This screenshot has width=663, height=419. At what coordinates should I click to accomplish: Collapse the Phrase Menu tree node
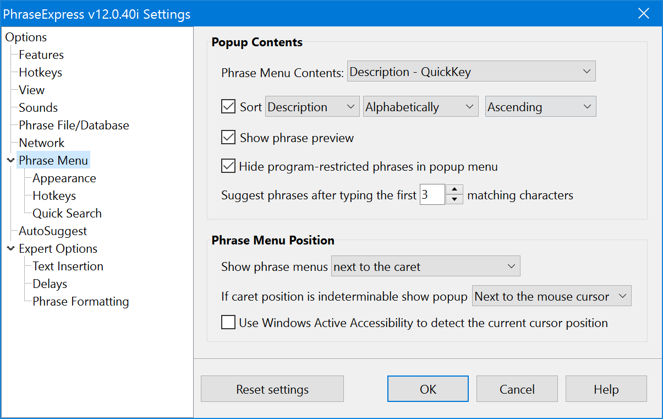(10, 161)
